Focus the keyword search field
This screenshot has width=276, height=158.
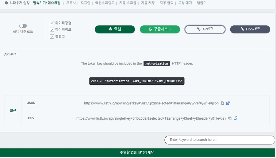(220, 140)
